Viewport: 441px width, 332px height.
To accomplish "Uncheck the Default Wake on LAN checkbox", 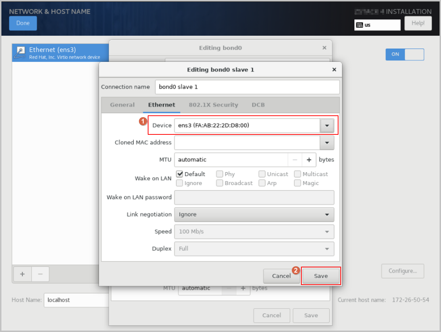I will tap(180, 174).
